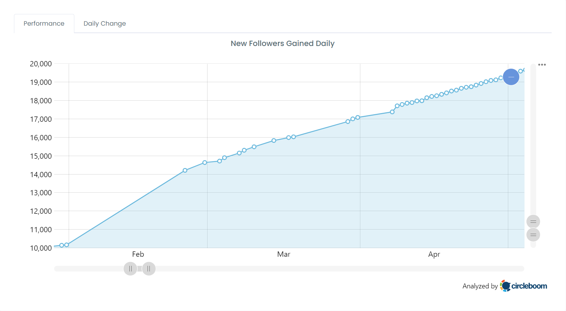Click the Apr axis label
The width and height of the screenshot is (566, 311).
pos(434,254)
